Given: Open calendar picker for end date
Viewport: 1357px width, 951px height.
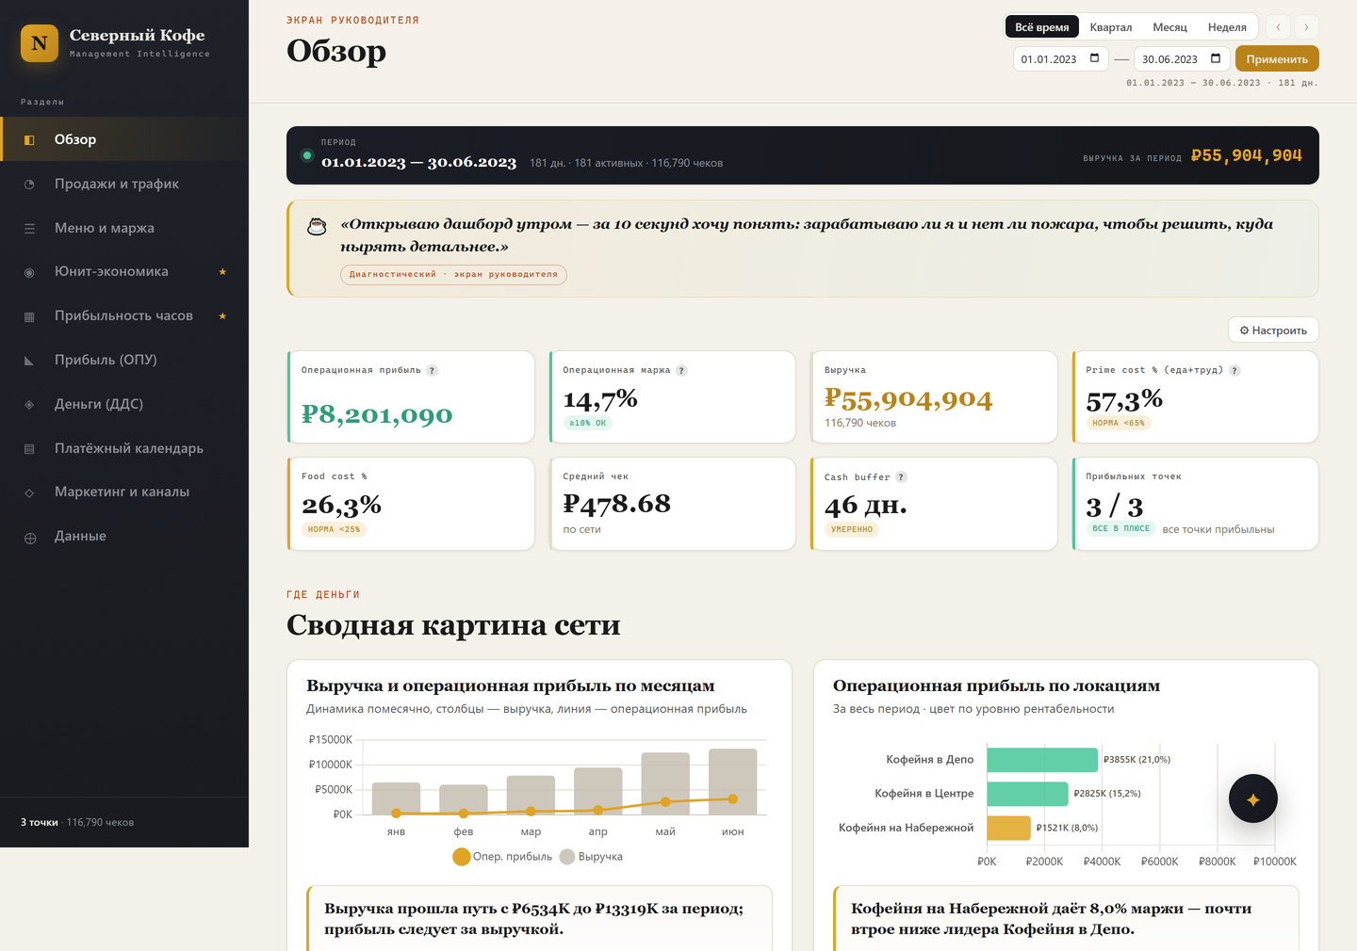Looking at the screenshot, I should pyautogui.click(x=1216, y=58).
